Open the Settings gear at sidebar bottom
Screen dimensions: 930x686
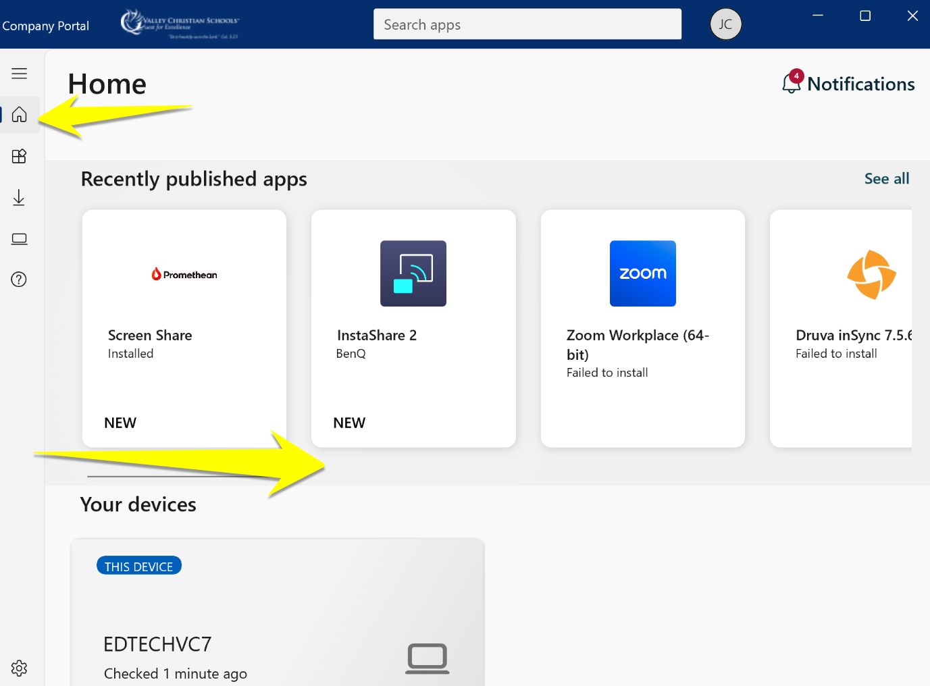tap(19, 668)
